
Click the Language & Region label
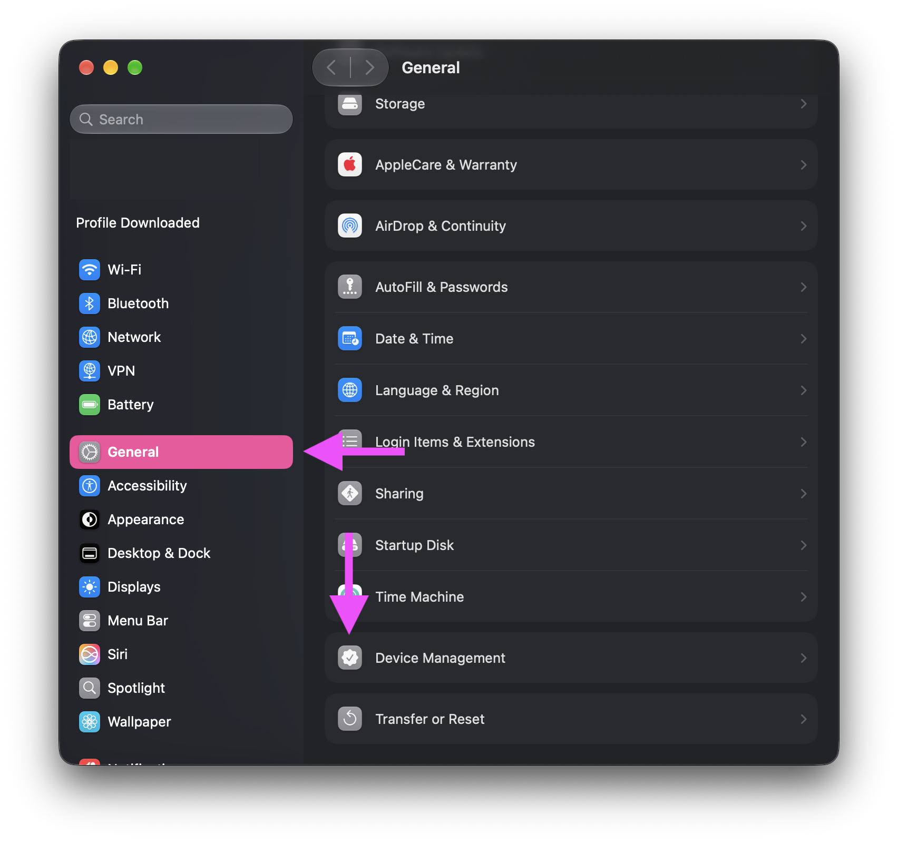pos(437,390)
